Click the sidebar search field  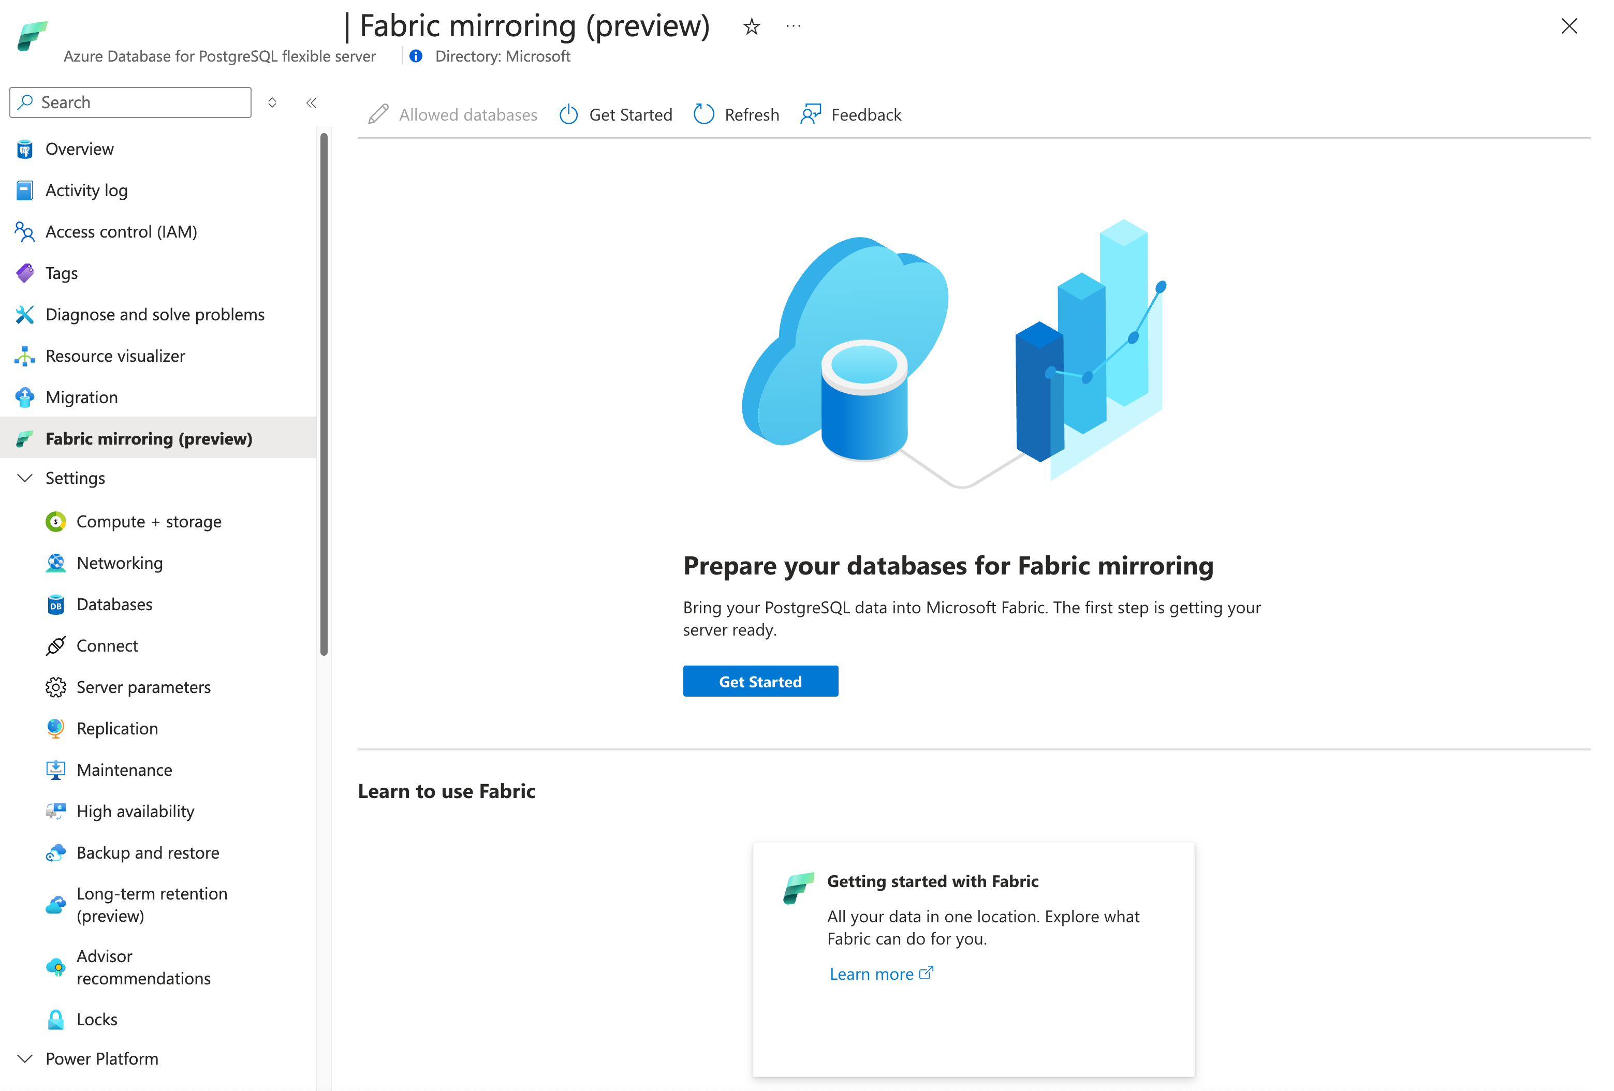[129, 102]
